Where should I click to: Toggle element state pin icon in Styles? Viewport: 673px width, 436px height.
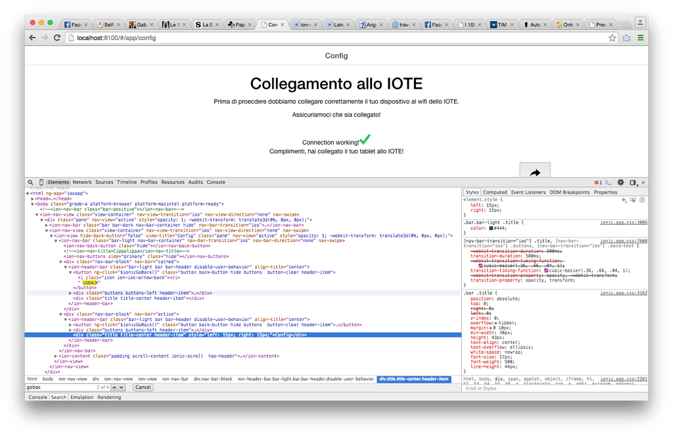pyautogui.click(x=633, y=200)
